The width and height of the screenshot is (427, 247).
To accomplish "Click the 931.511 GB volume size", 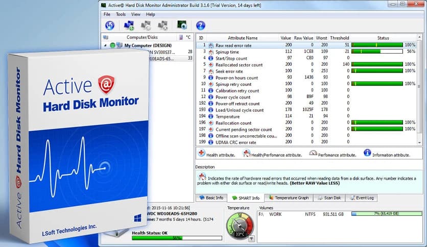I will click(333, 214).
